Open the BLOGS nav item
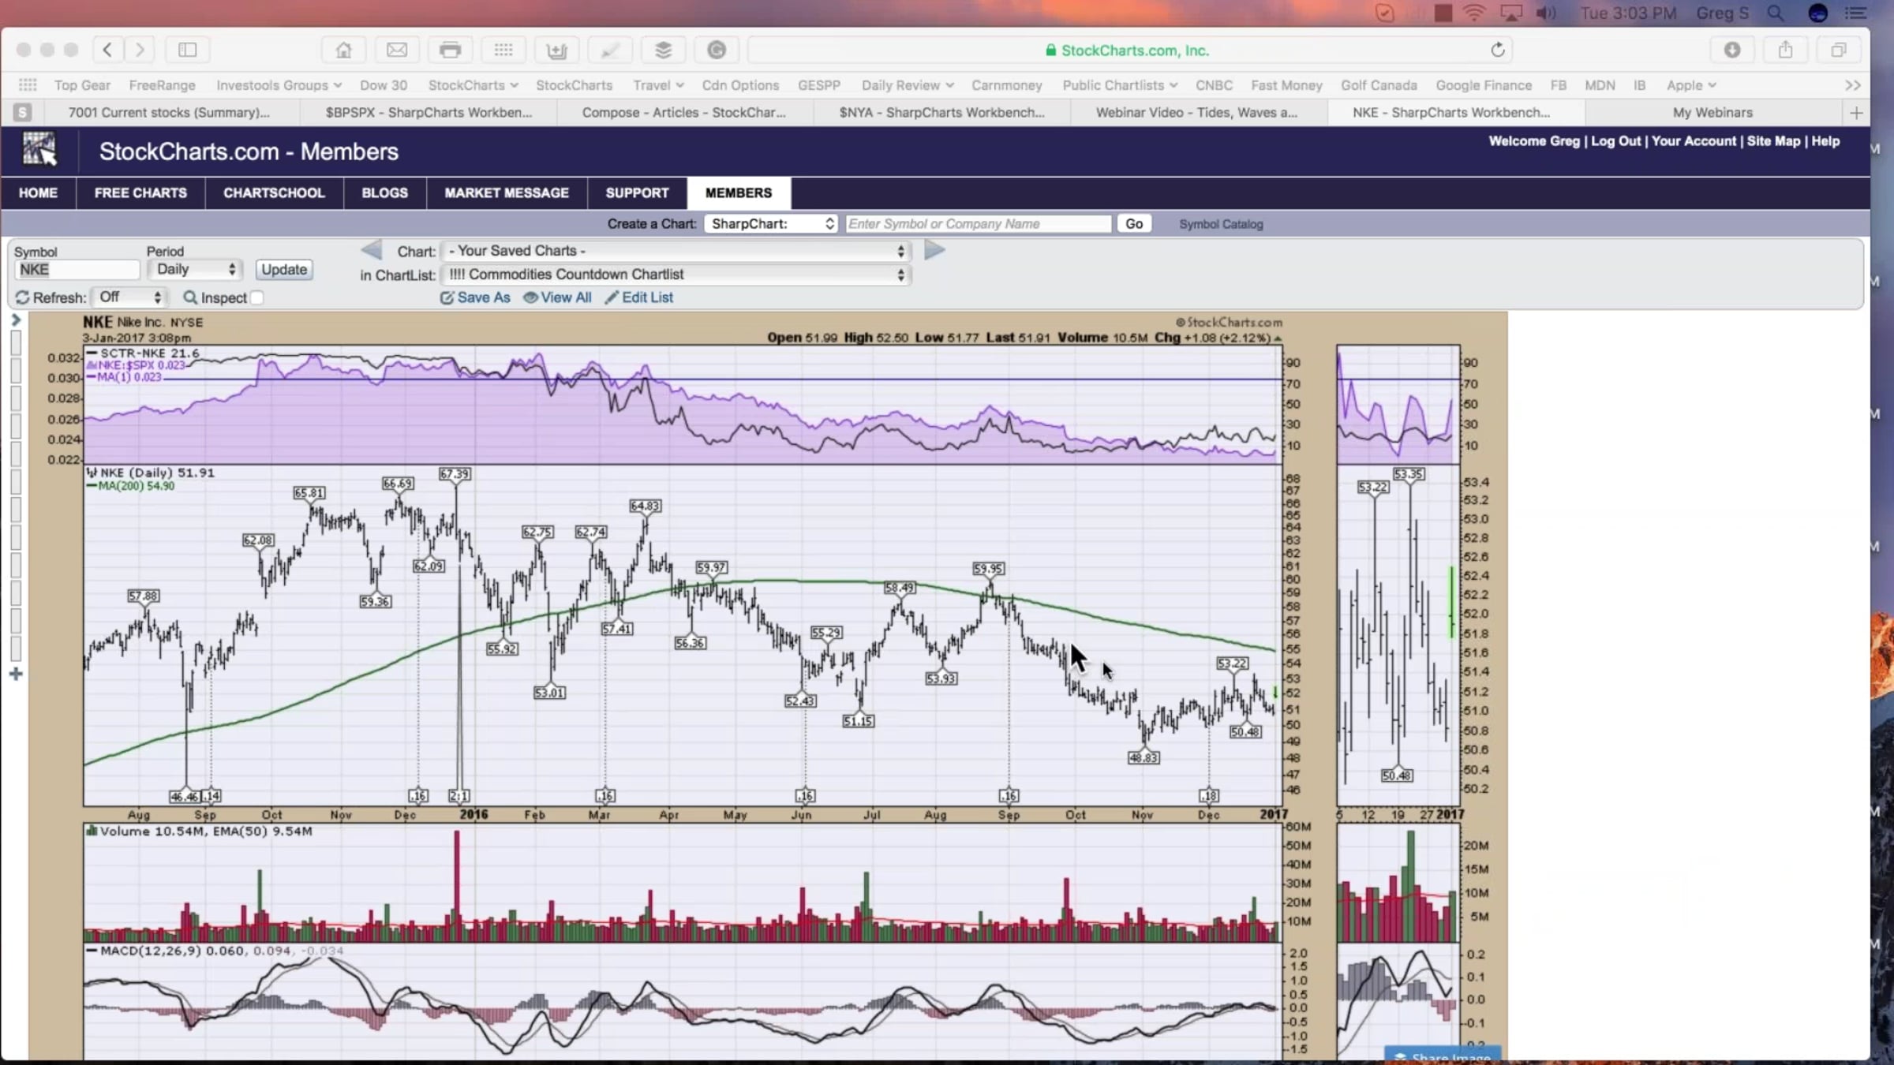This screenshot has width=1894, height=1065. tap(384, 192)
